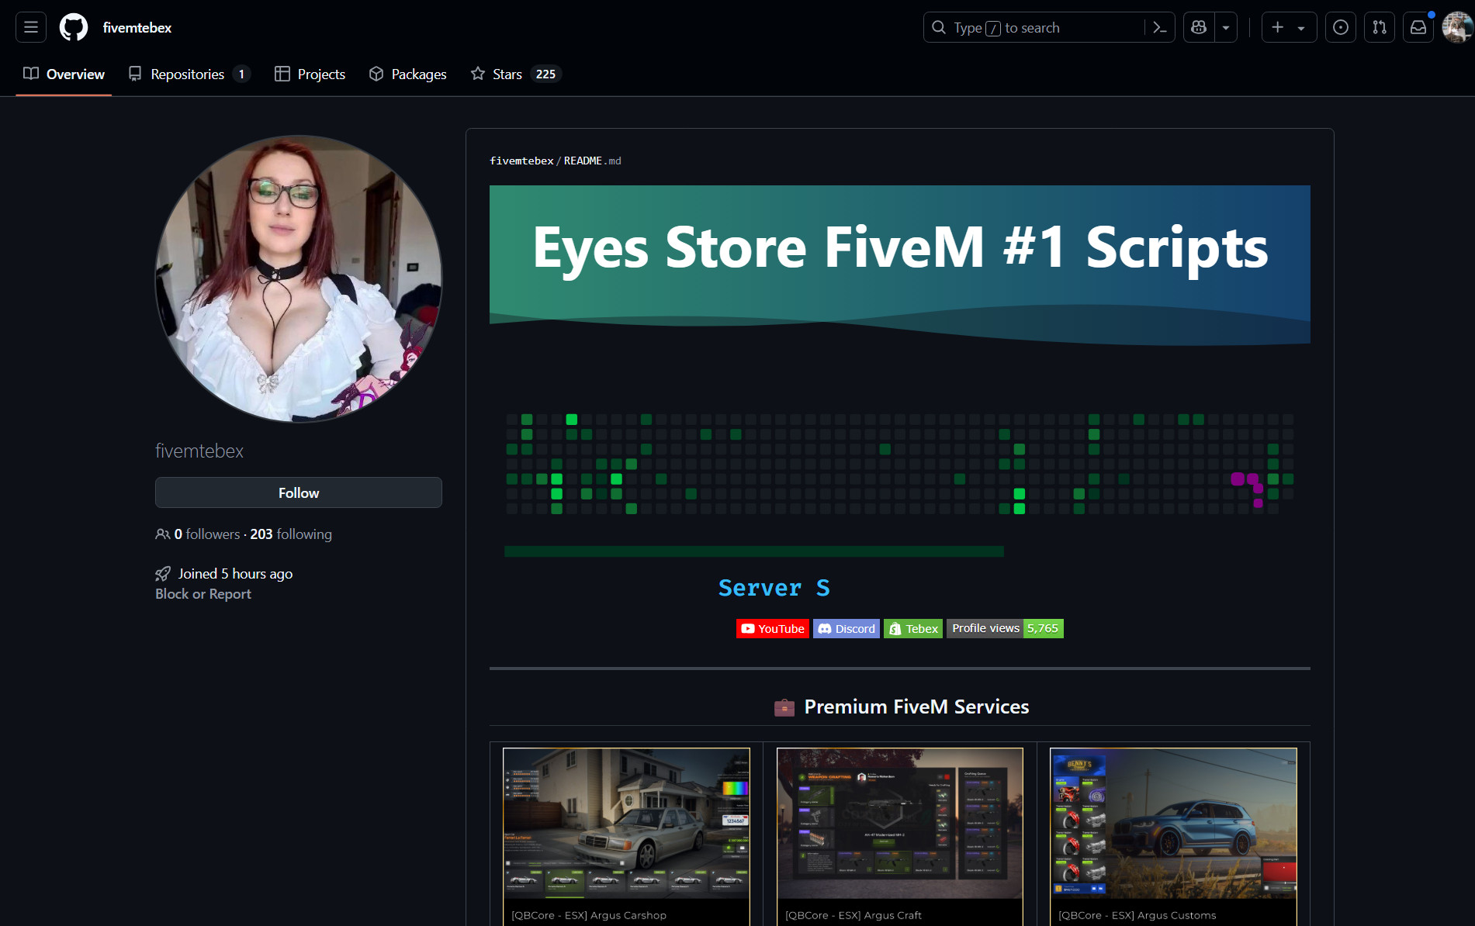Open the command palette icon
This screenshot has width=1475, height=926.
coord(1160,27)
